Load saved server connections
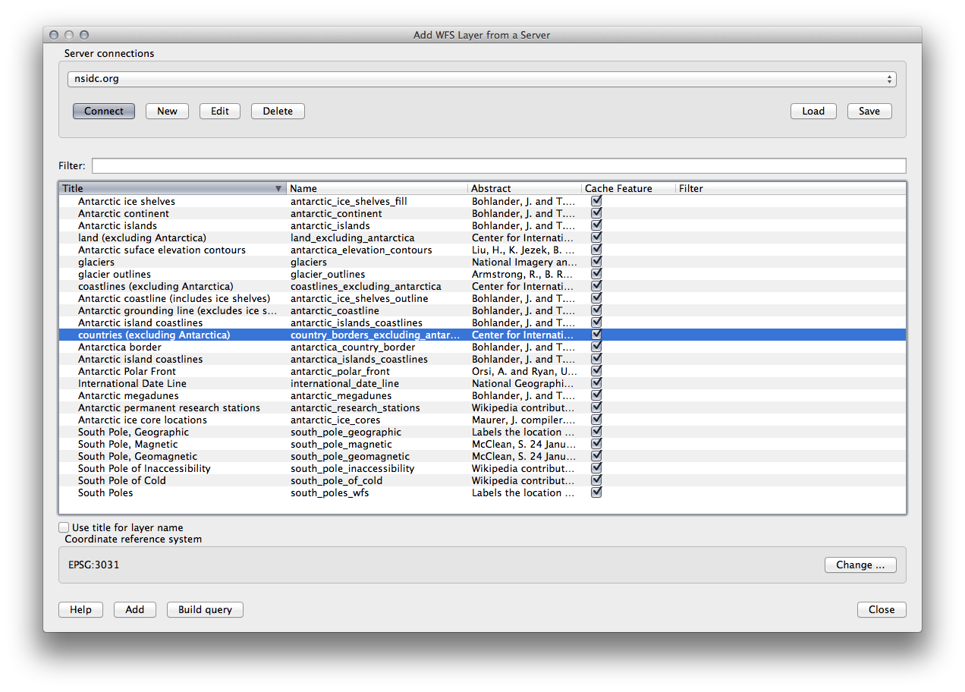This screenshot has width=965, height=692. 813,111
